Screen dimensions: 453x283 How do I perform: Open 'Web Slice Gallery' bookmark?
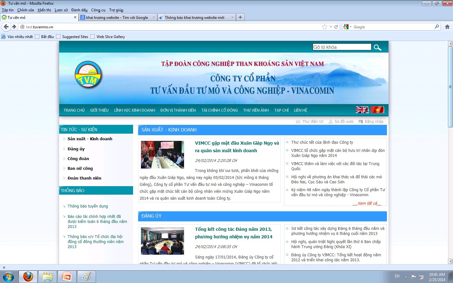[108, 36]
